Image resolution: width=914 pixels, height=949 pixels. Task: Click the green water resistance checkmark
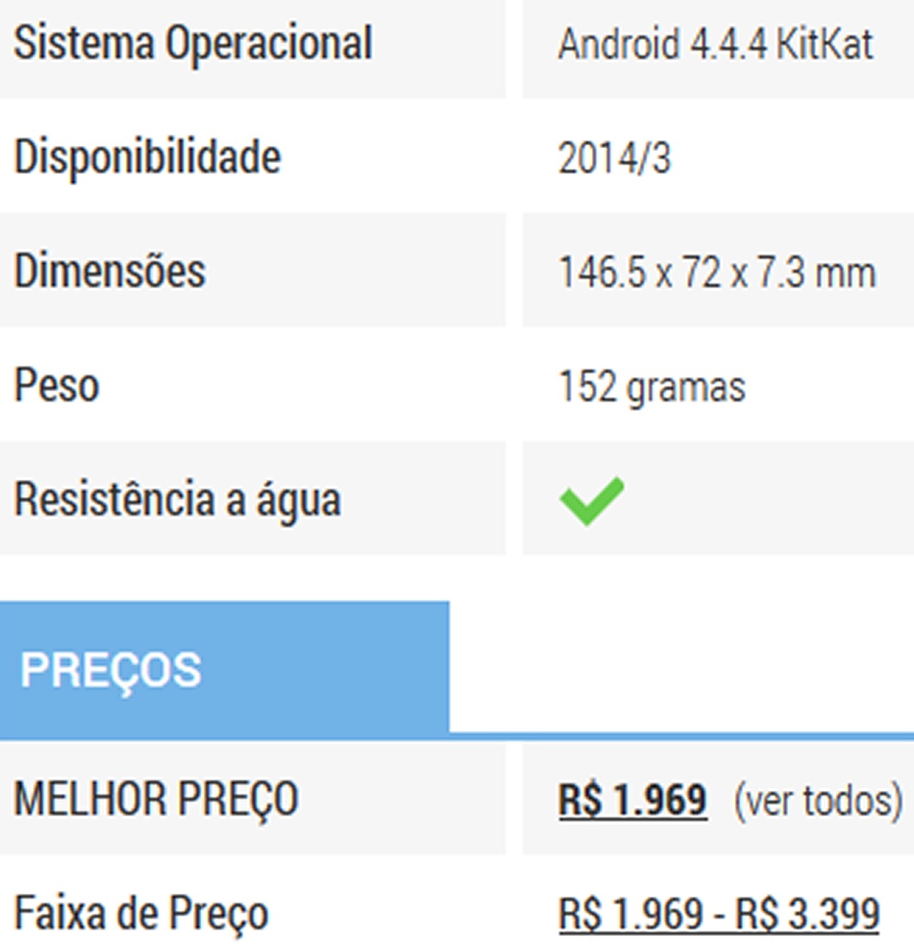point(591,500)
